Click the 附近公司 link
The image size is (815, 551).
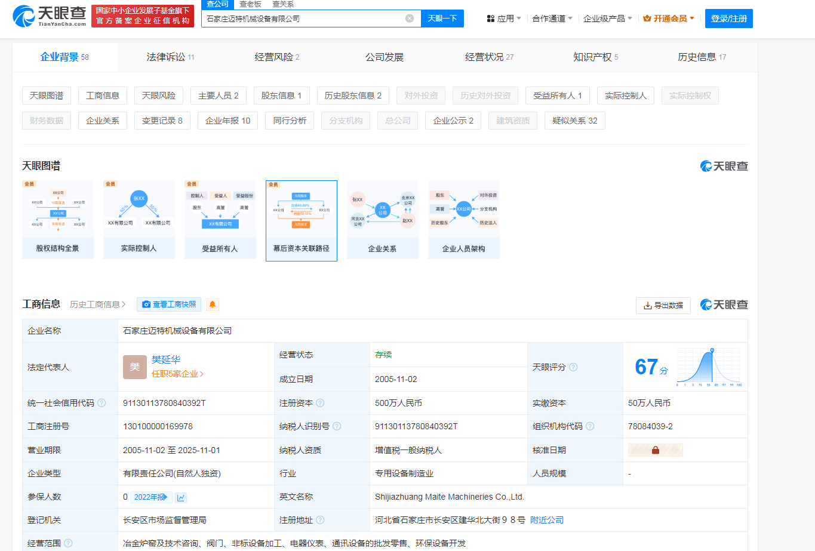tap(547, 520)
